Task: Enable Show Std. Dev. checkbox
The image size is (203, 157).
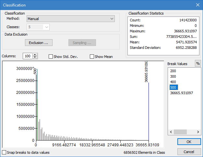Action: click(x=51, y=57)
